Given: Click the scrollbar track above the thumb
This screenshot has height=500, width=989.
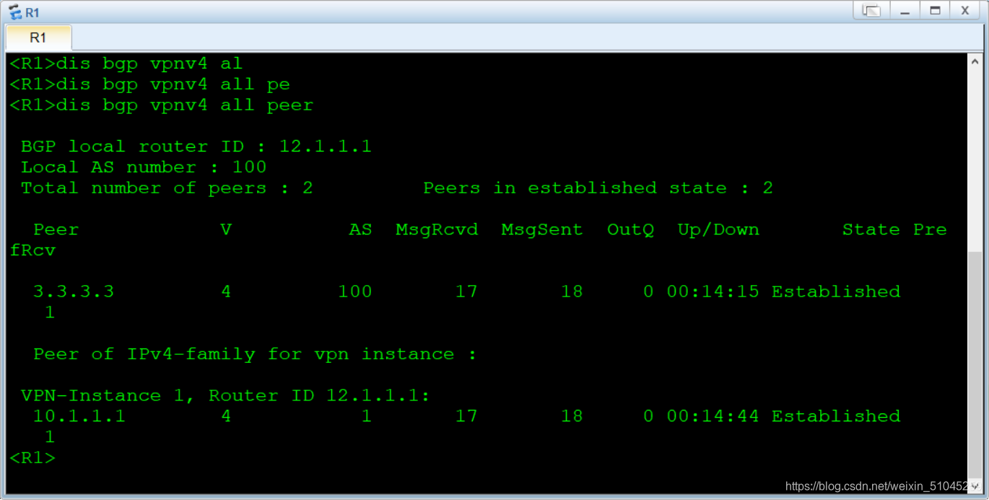Looking at the screenshot, I should [975, 161].
